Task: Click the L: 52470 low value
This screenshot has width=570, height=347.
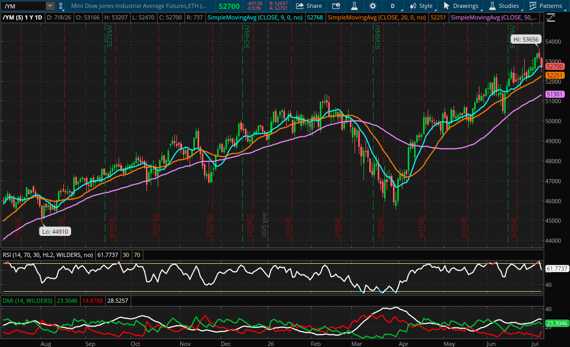Action: (x=144, y=17)
